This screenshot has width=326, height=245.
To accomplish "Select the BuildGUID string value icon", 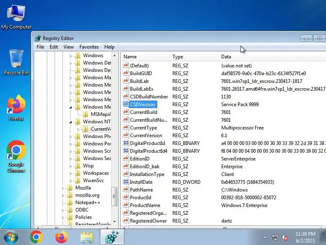I will (x=126, y=73).
